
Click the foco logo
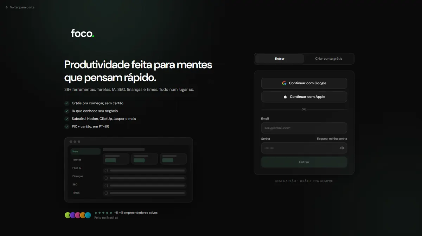83,33
